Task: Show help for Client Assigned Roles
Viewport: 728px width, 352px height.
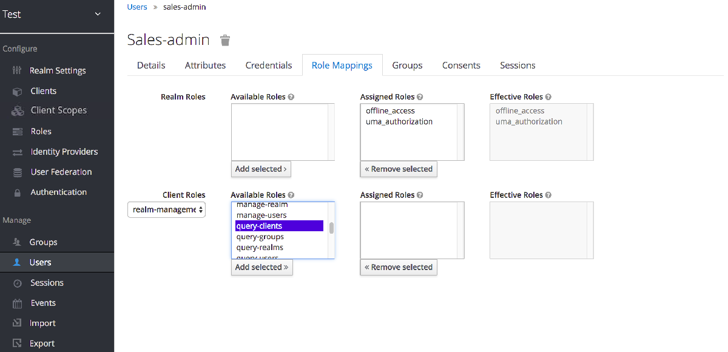Action: 420,195
